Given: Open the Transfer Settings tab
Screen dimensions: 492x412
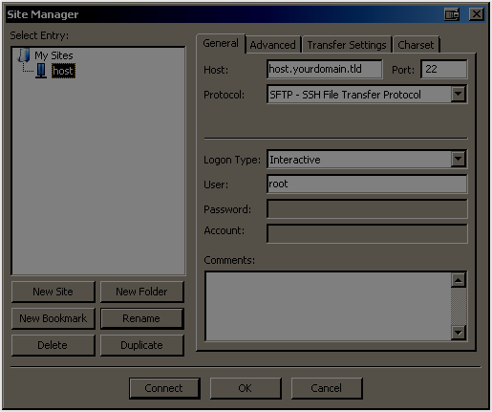Looking at the screenshot, I should click(347, 45).
